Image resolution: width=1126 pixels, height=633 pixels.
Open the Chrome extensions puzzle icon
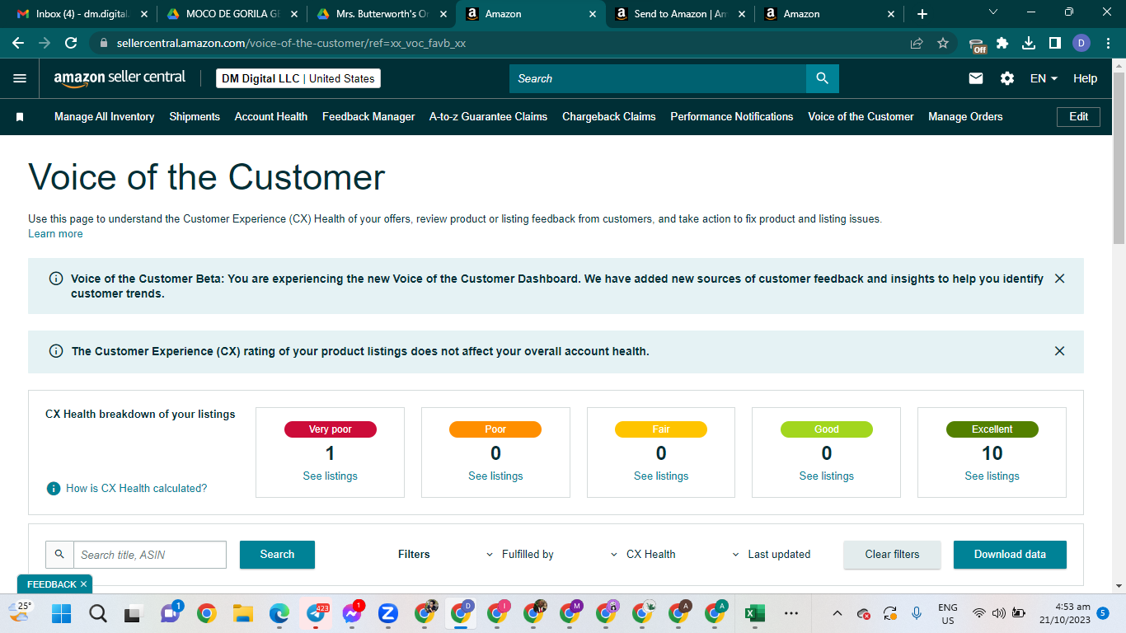point(1002,43)
